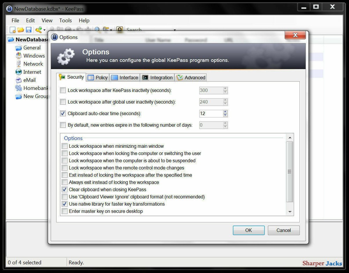The image size is (349, 273).
Task: Confirm settings with the OK button
Action: [x=248, y=230]
